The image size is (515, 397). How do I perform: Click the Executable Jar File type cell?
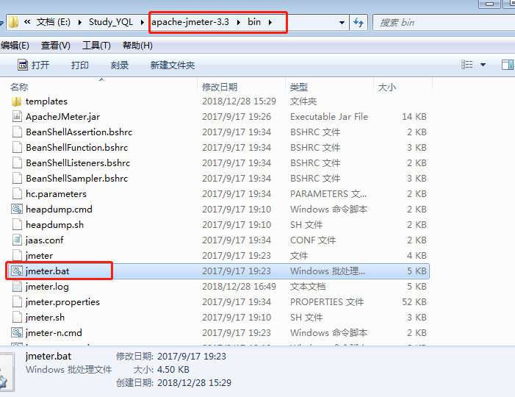[x=329, y=117]
